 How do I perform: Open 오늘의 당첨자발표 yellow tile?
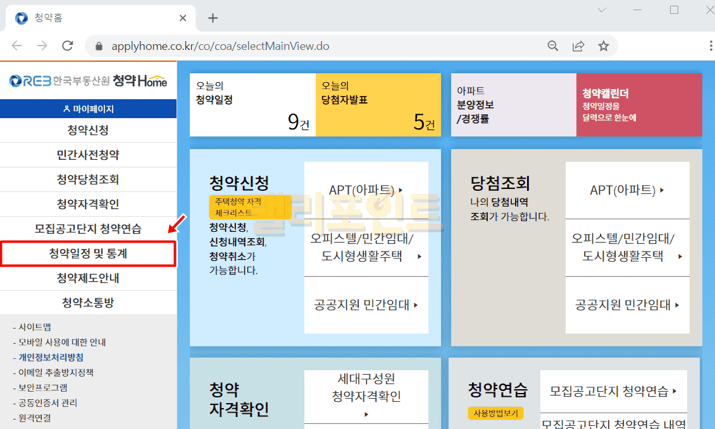point(378,104)
